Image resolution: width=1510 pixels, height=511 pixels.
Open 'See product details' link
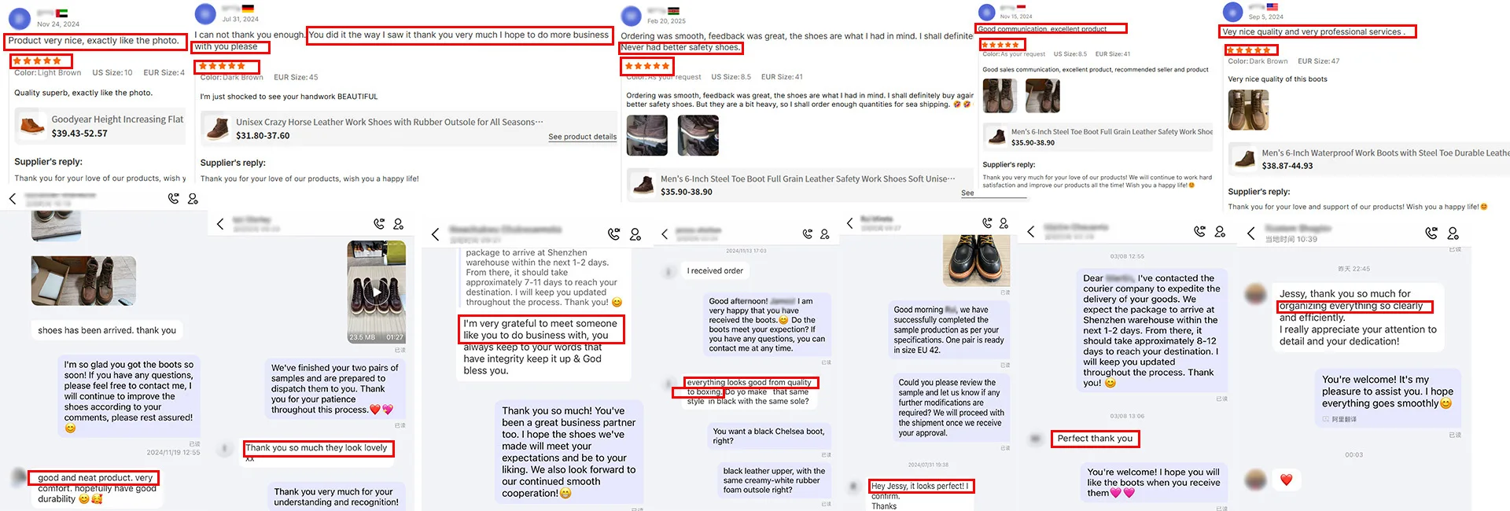point(582,137)
